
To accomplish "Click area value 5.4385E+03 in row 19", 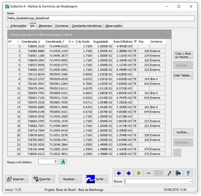I will tap(123, 130).
